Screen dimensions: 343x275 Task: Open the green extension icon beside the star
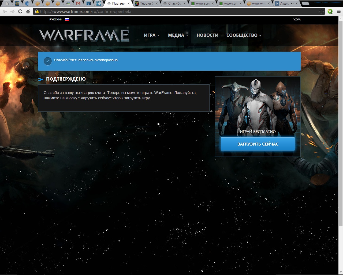coord(330,12)
